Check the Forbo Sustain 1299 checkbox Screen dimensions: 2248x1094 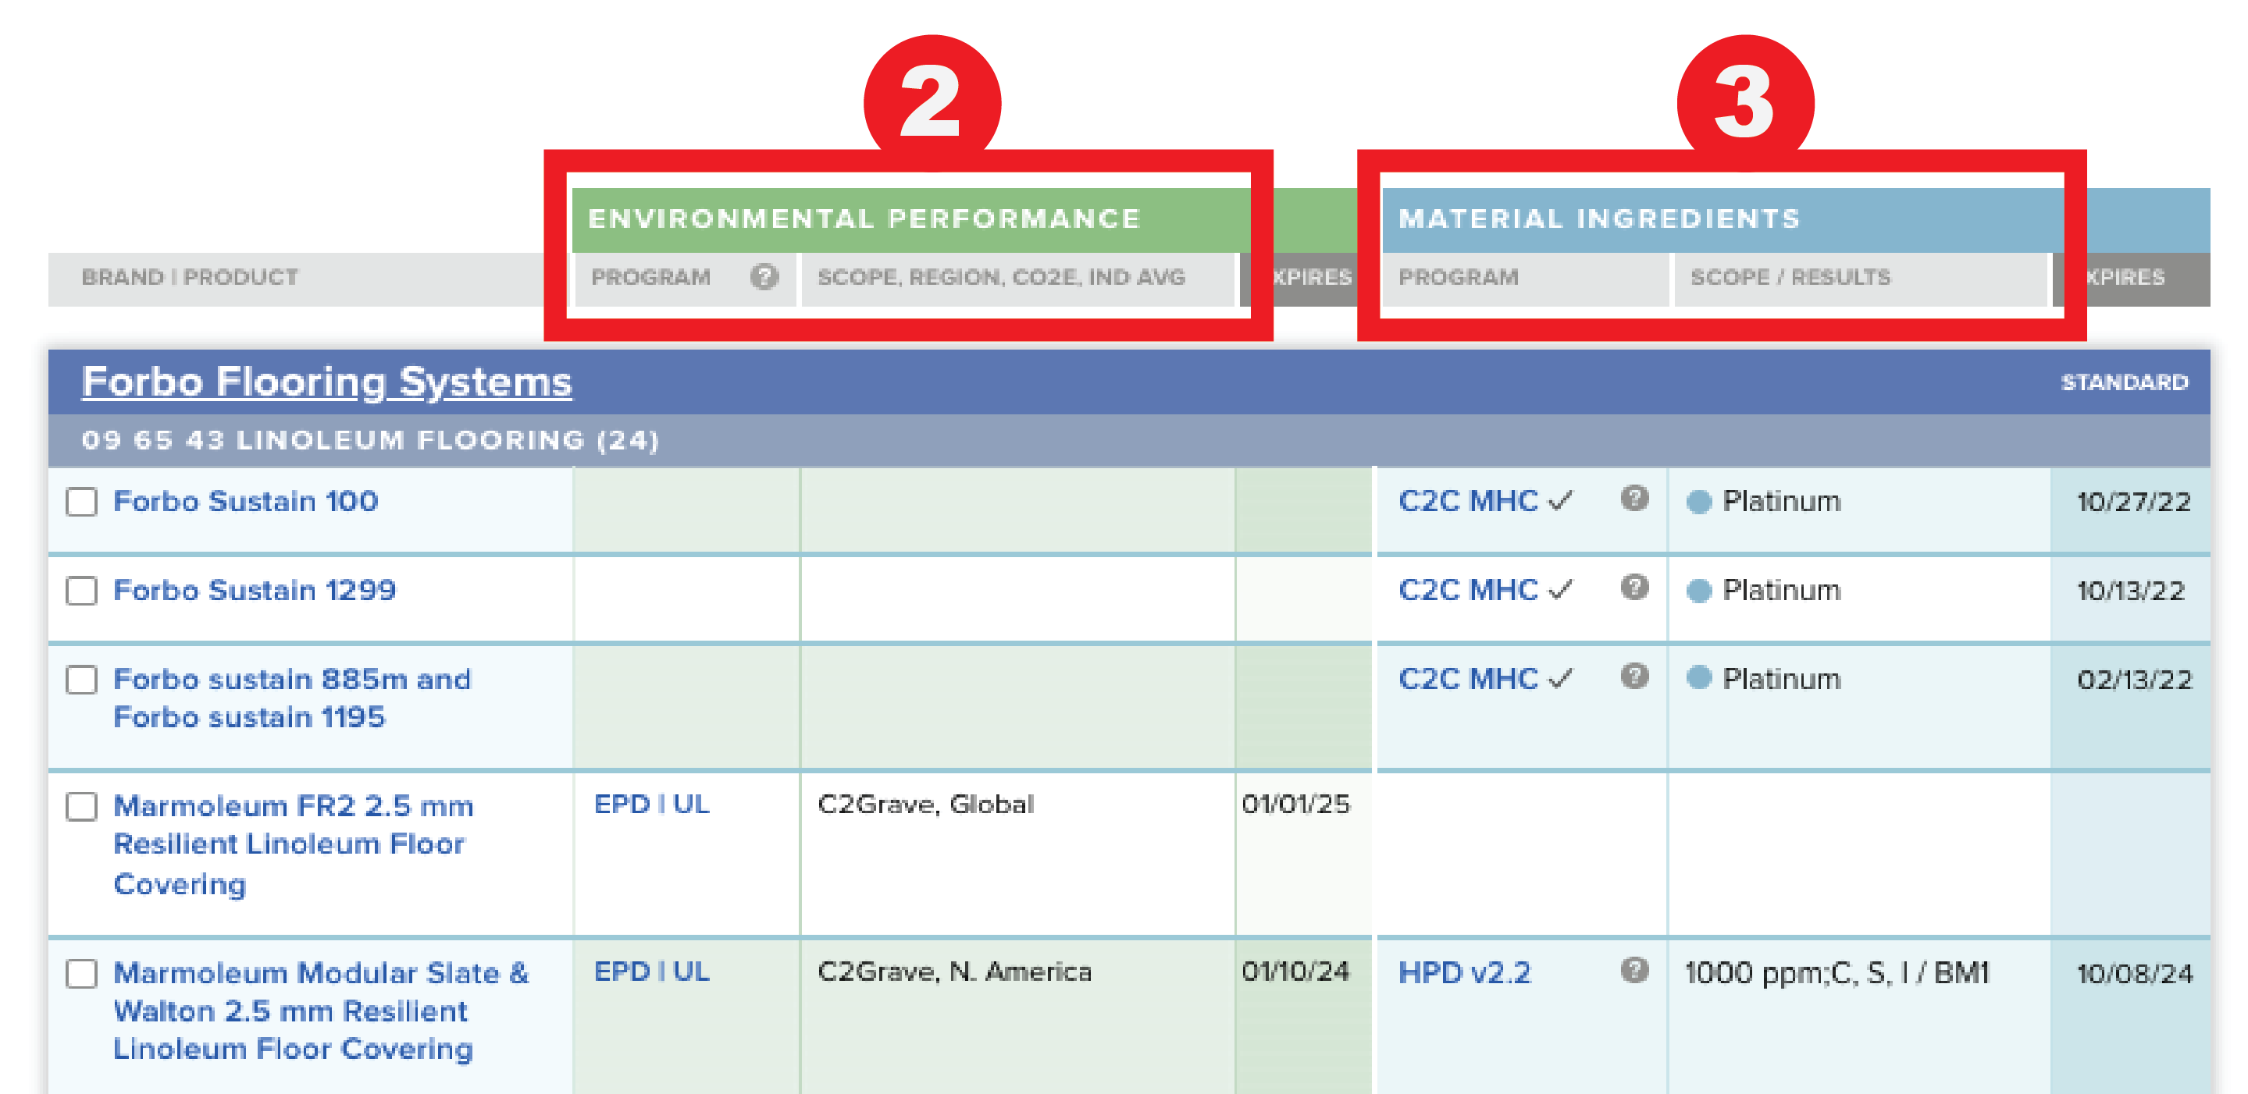tap(81, 591)
